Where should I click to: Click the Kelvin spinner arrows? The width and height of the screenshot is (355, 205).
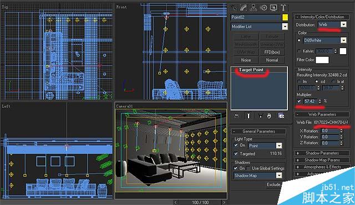(335, 51)
